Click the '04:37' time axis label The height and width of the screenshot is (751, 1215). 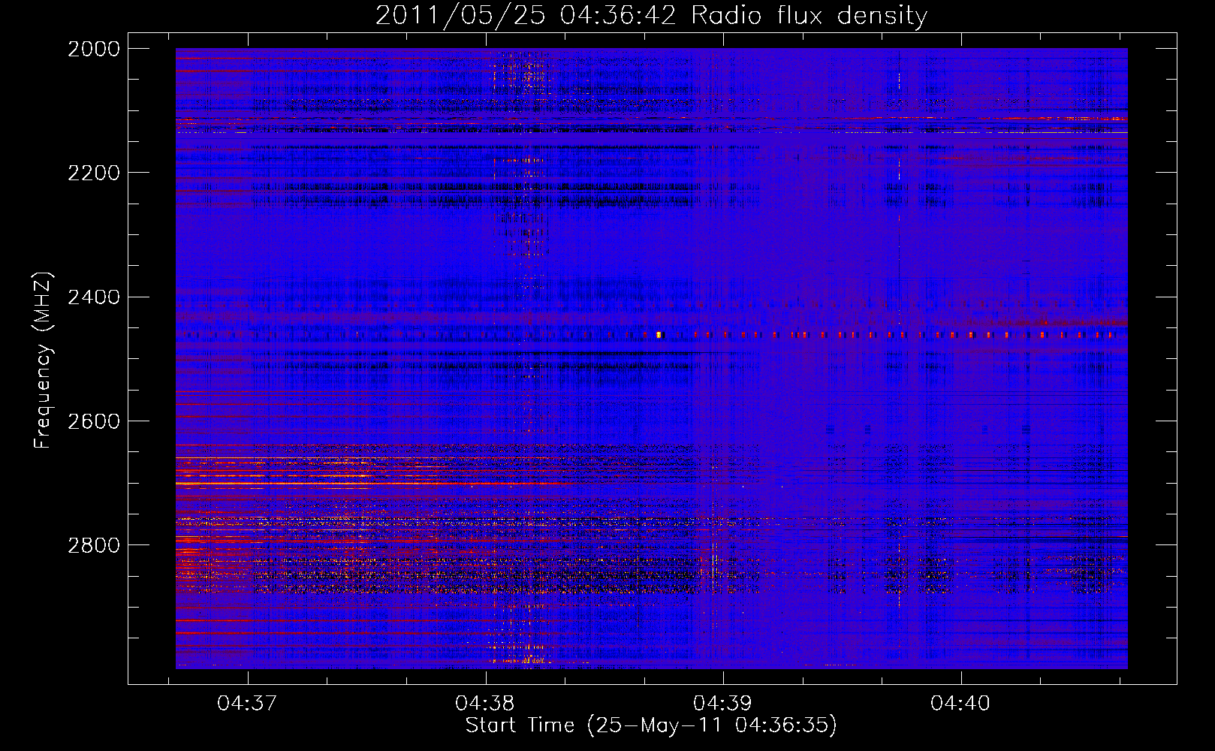tap(247, 704)
